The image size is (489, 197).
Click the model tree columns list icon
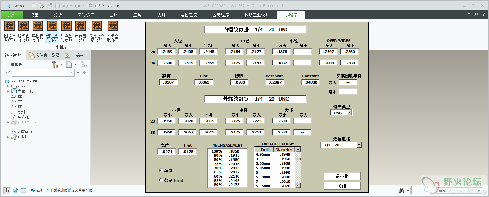(x=69, y=64)
